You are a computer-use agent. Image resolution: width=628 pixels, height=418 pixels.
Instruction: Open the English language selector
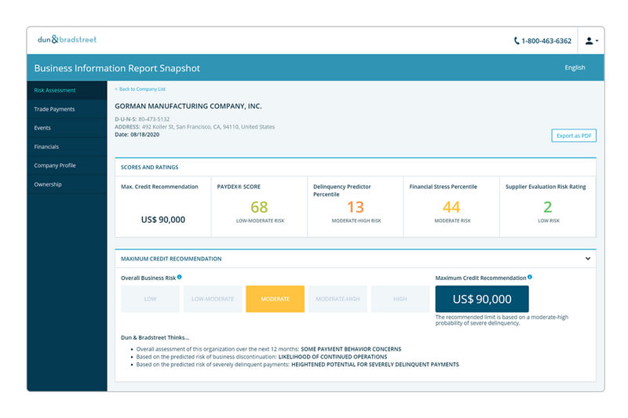(575, 68)
